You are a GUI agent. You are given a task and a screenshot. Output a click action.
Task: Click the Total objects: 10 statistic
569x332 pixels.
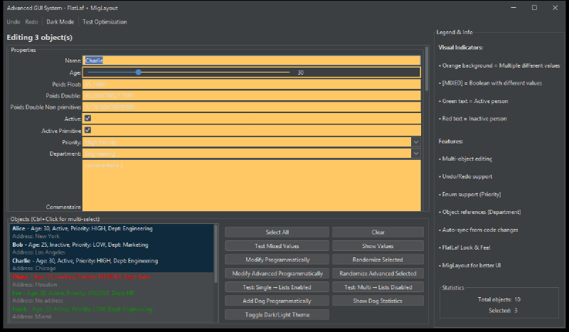pos(499,299)
